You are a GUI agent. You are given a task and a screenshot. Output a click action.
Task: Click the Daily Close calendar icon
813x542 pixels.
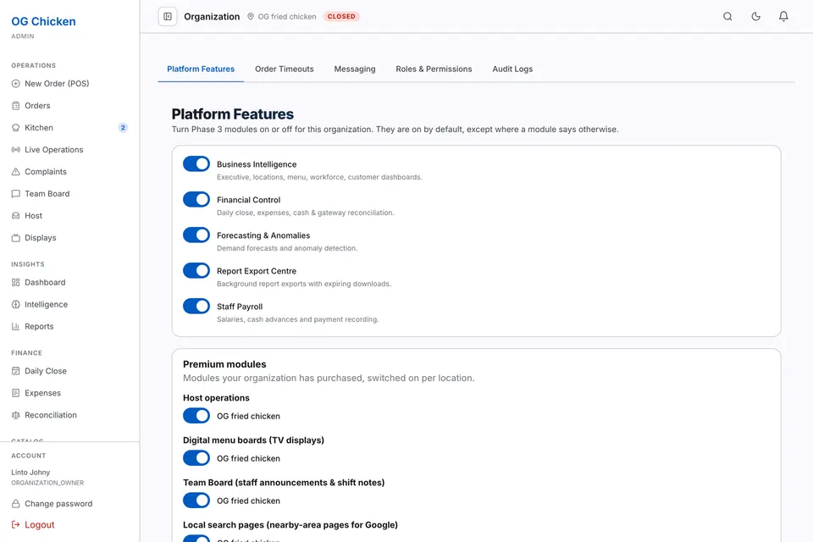tap(15, 372)
